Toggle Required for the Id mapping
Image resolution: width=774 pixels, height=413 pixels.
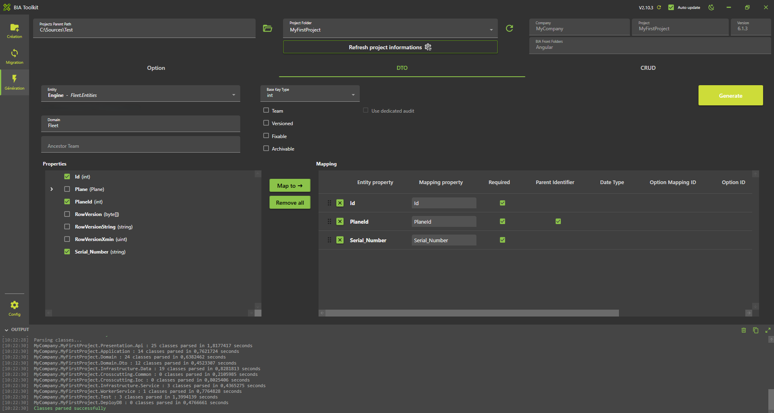502,203
